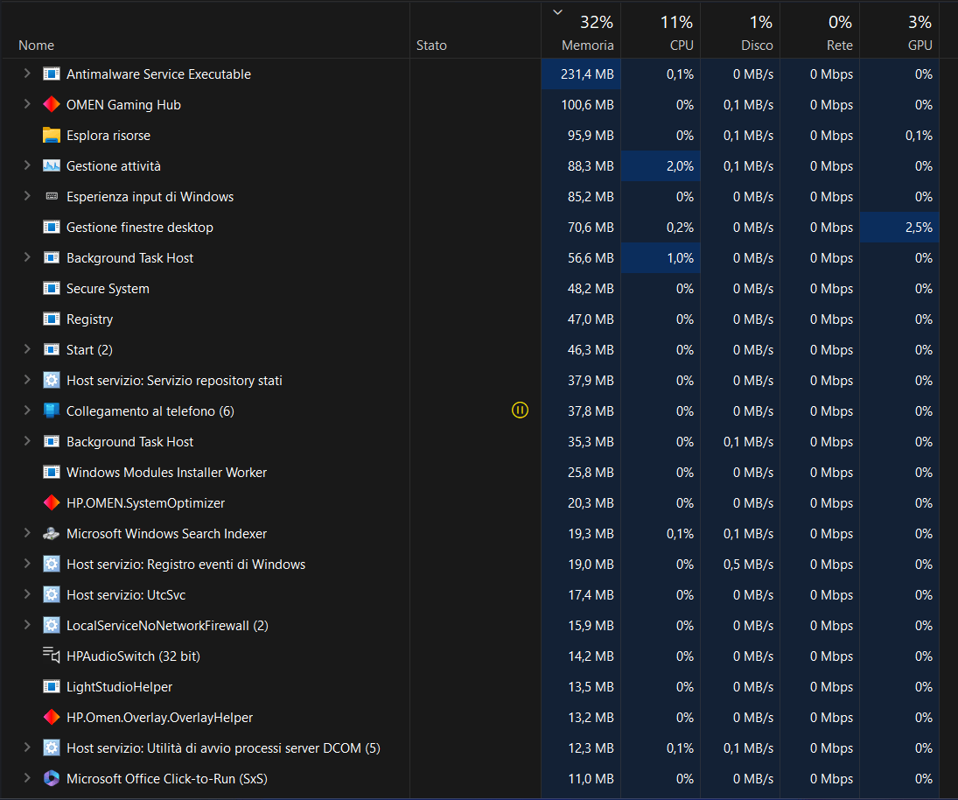Viewport: 958px width, 800px height.
Task: Click the Gestione finestre desktop icon
Action: pyautogui.click(x=52, y=227)
